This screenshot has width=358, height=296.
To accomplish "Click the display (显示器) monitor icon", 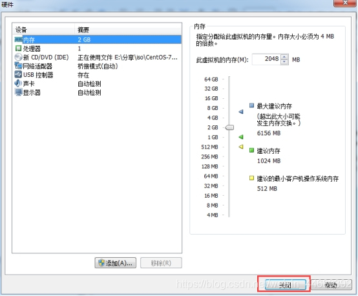I will point(18,92).
